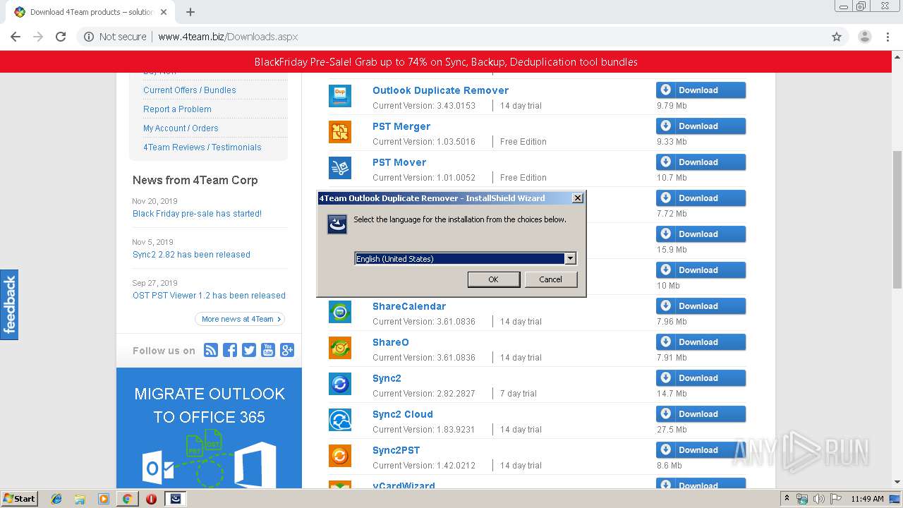Click the Sync2 product icon

(x=340, y=384)
